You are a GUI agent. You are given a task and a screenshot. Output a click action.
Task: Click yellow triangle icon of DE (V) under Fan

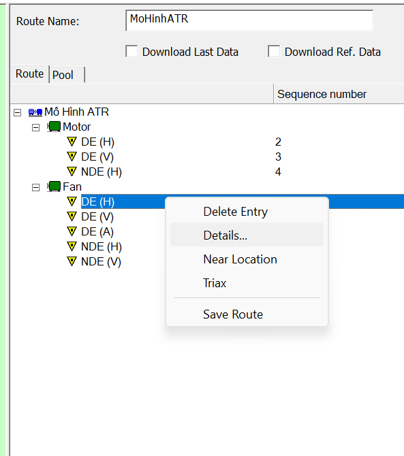tap(72, 216)
